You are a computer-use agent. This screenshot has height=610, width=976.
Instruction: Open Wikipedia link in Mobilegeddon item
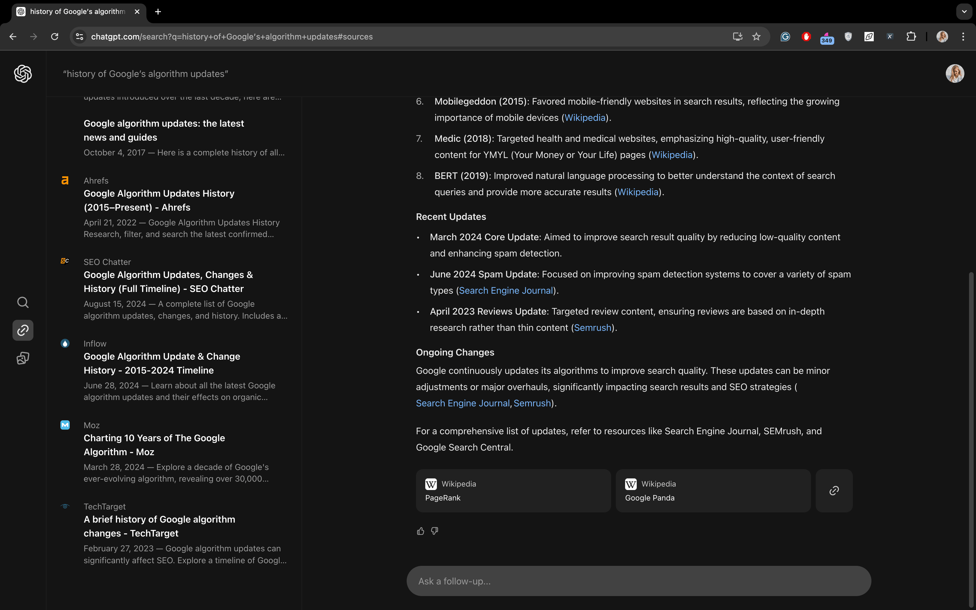point(585,117)
